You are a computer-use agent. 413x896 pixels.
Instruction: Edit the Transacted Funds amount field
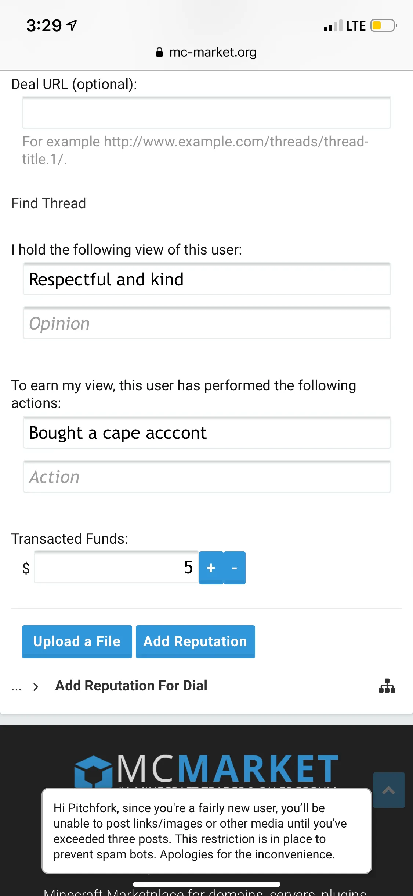(x=116, y=567)
